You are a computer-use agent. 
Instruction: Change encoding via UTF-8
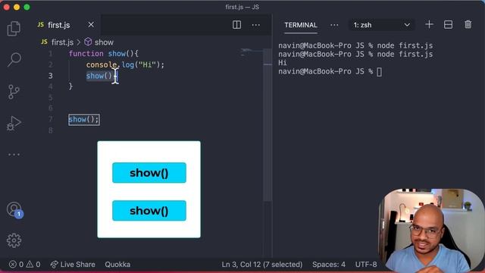tap(366, 265)
